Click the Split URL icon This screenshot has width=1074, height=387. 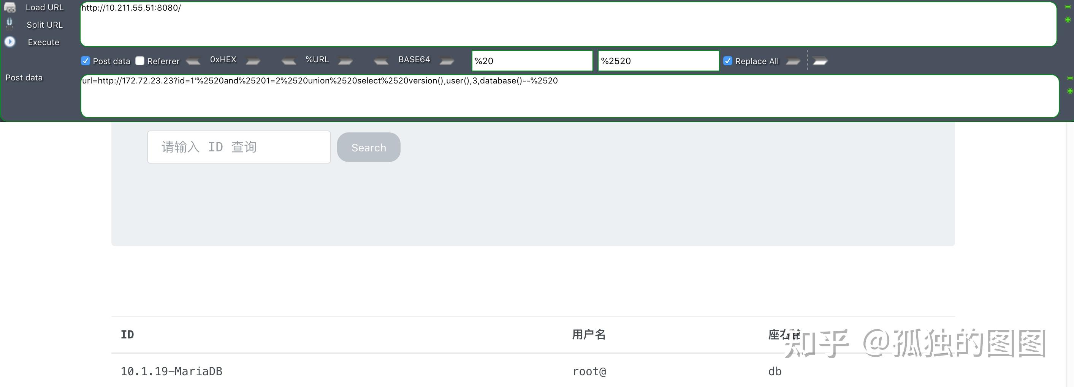[10, 24]
